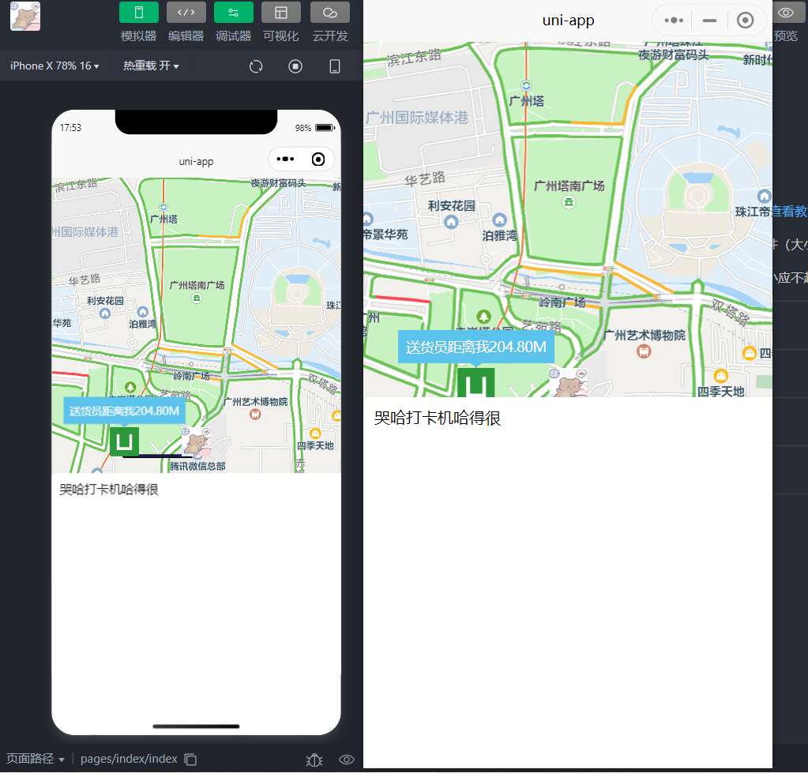Click 广州塔南广场 label in detached map

pos(569,186)
